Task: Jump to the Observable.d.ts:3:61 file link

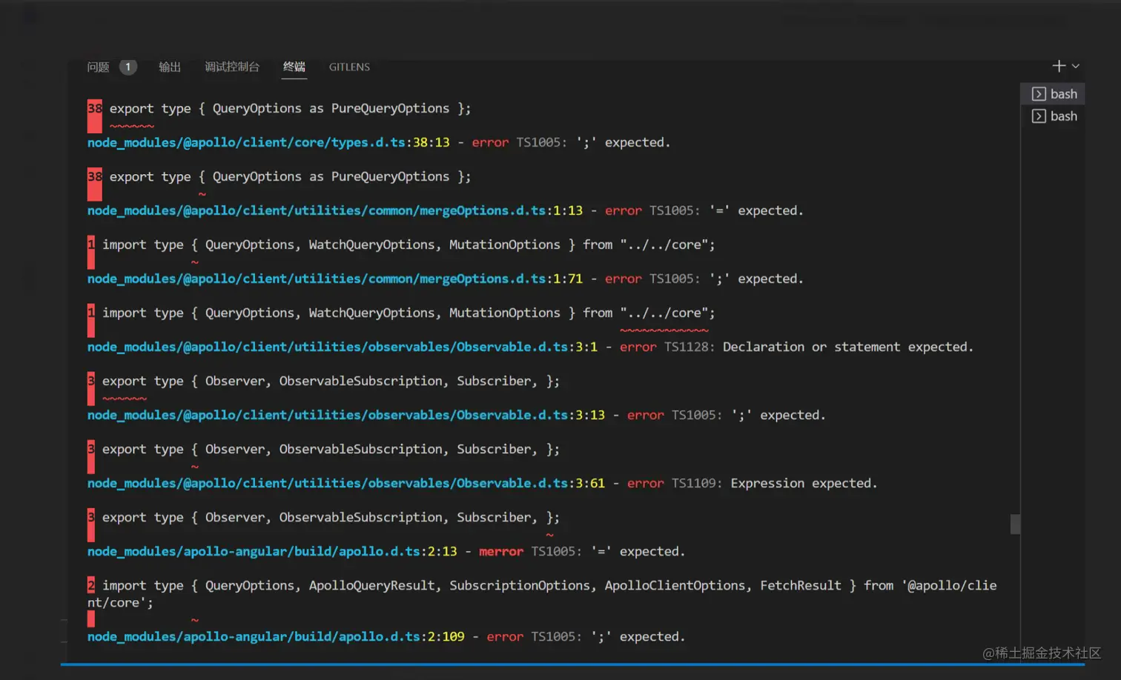Action: coord(345,483)
